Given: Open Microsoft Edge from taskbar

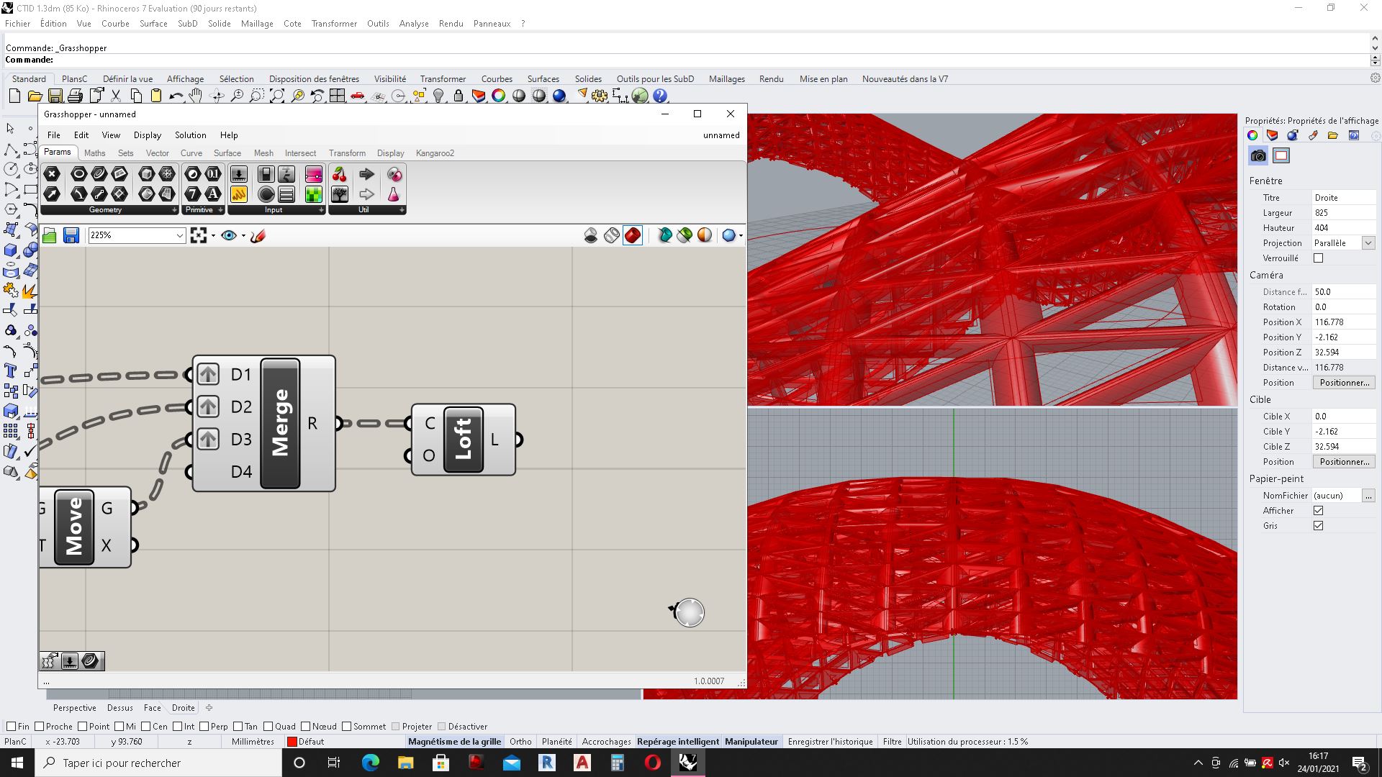Looking at the screenshot, I should (370, 763).
